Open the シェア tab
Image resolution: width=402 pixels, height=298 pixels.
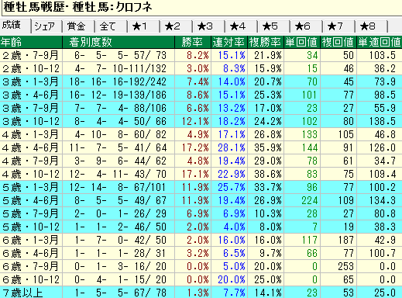(47, 26)
